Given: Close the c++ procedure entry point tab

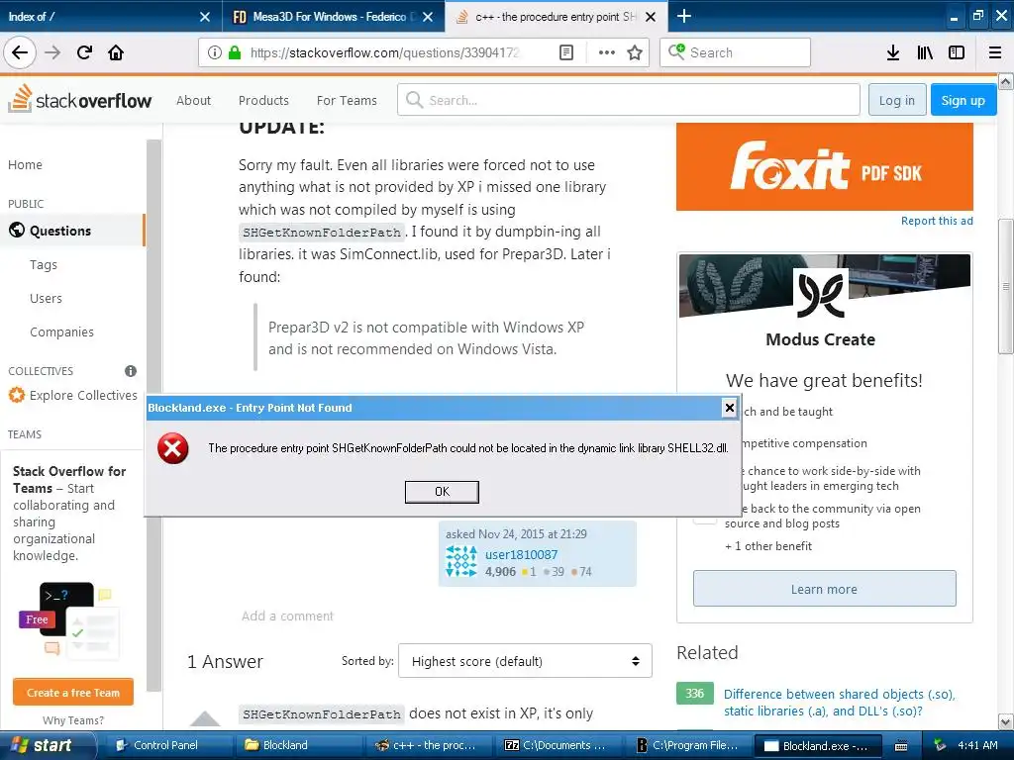Looking at the screenshot, I should click(x=652, y=17).
